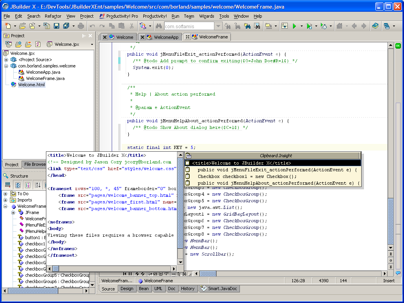Select Checkbox checkbox1 clipboard entry
Screen dimensions: 404x303
tap(247, 176)
